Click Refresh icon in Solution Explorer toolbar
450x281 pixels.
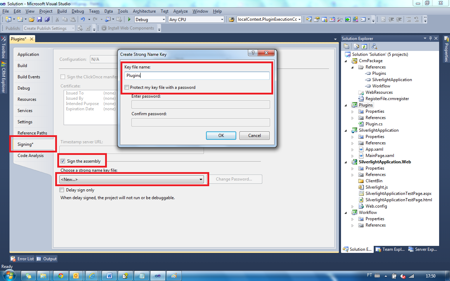click(x=364, y=46)
